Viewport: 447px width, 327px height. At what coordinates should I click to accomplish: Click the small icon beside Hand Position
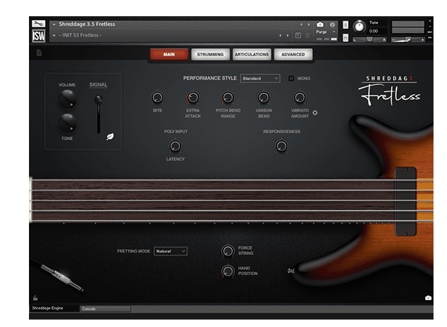point(291,271)
